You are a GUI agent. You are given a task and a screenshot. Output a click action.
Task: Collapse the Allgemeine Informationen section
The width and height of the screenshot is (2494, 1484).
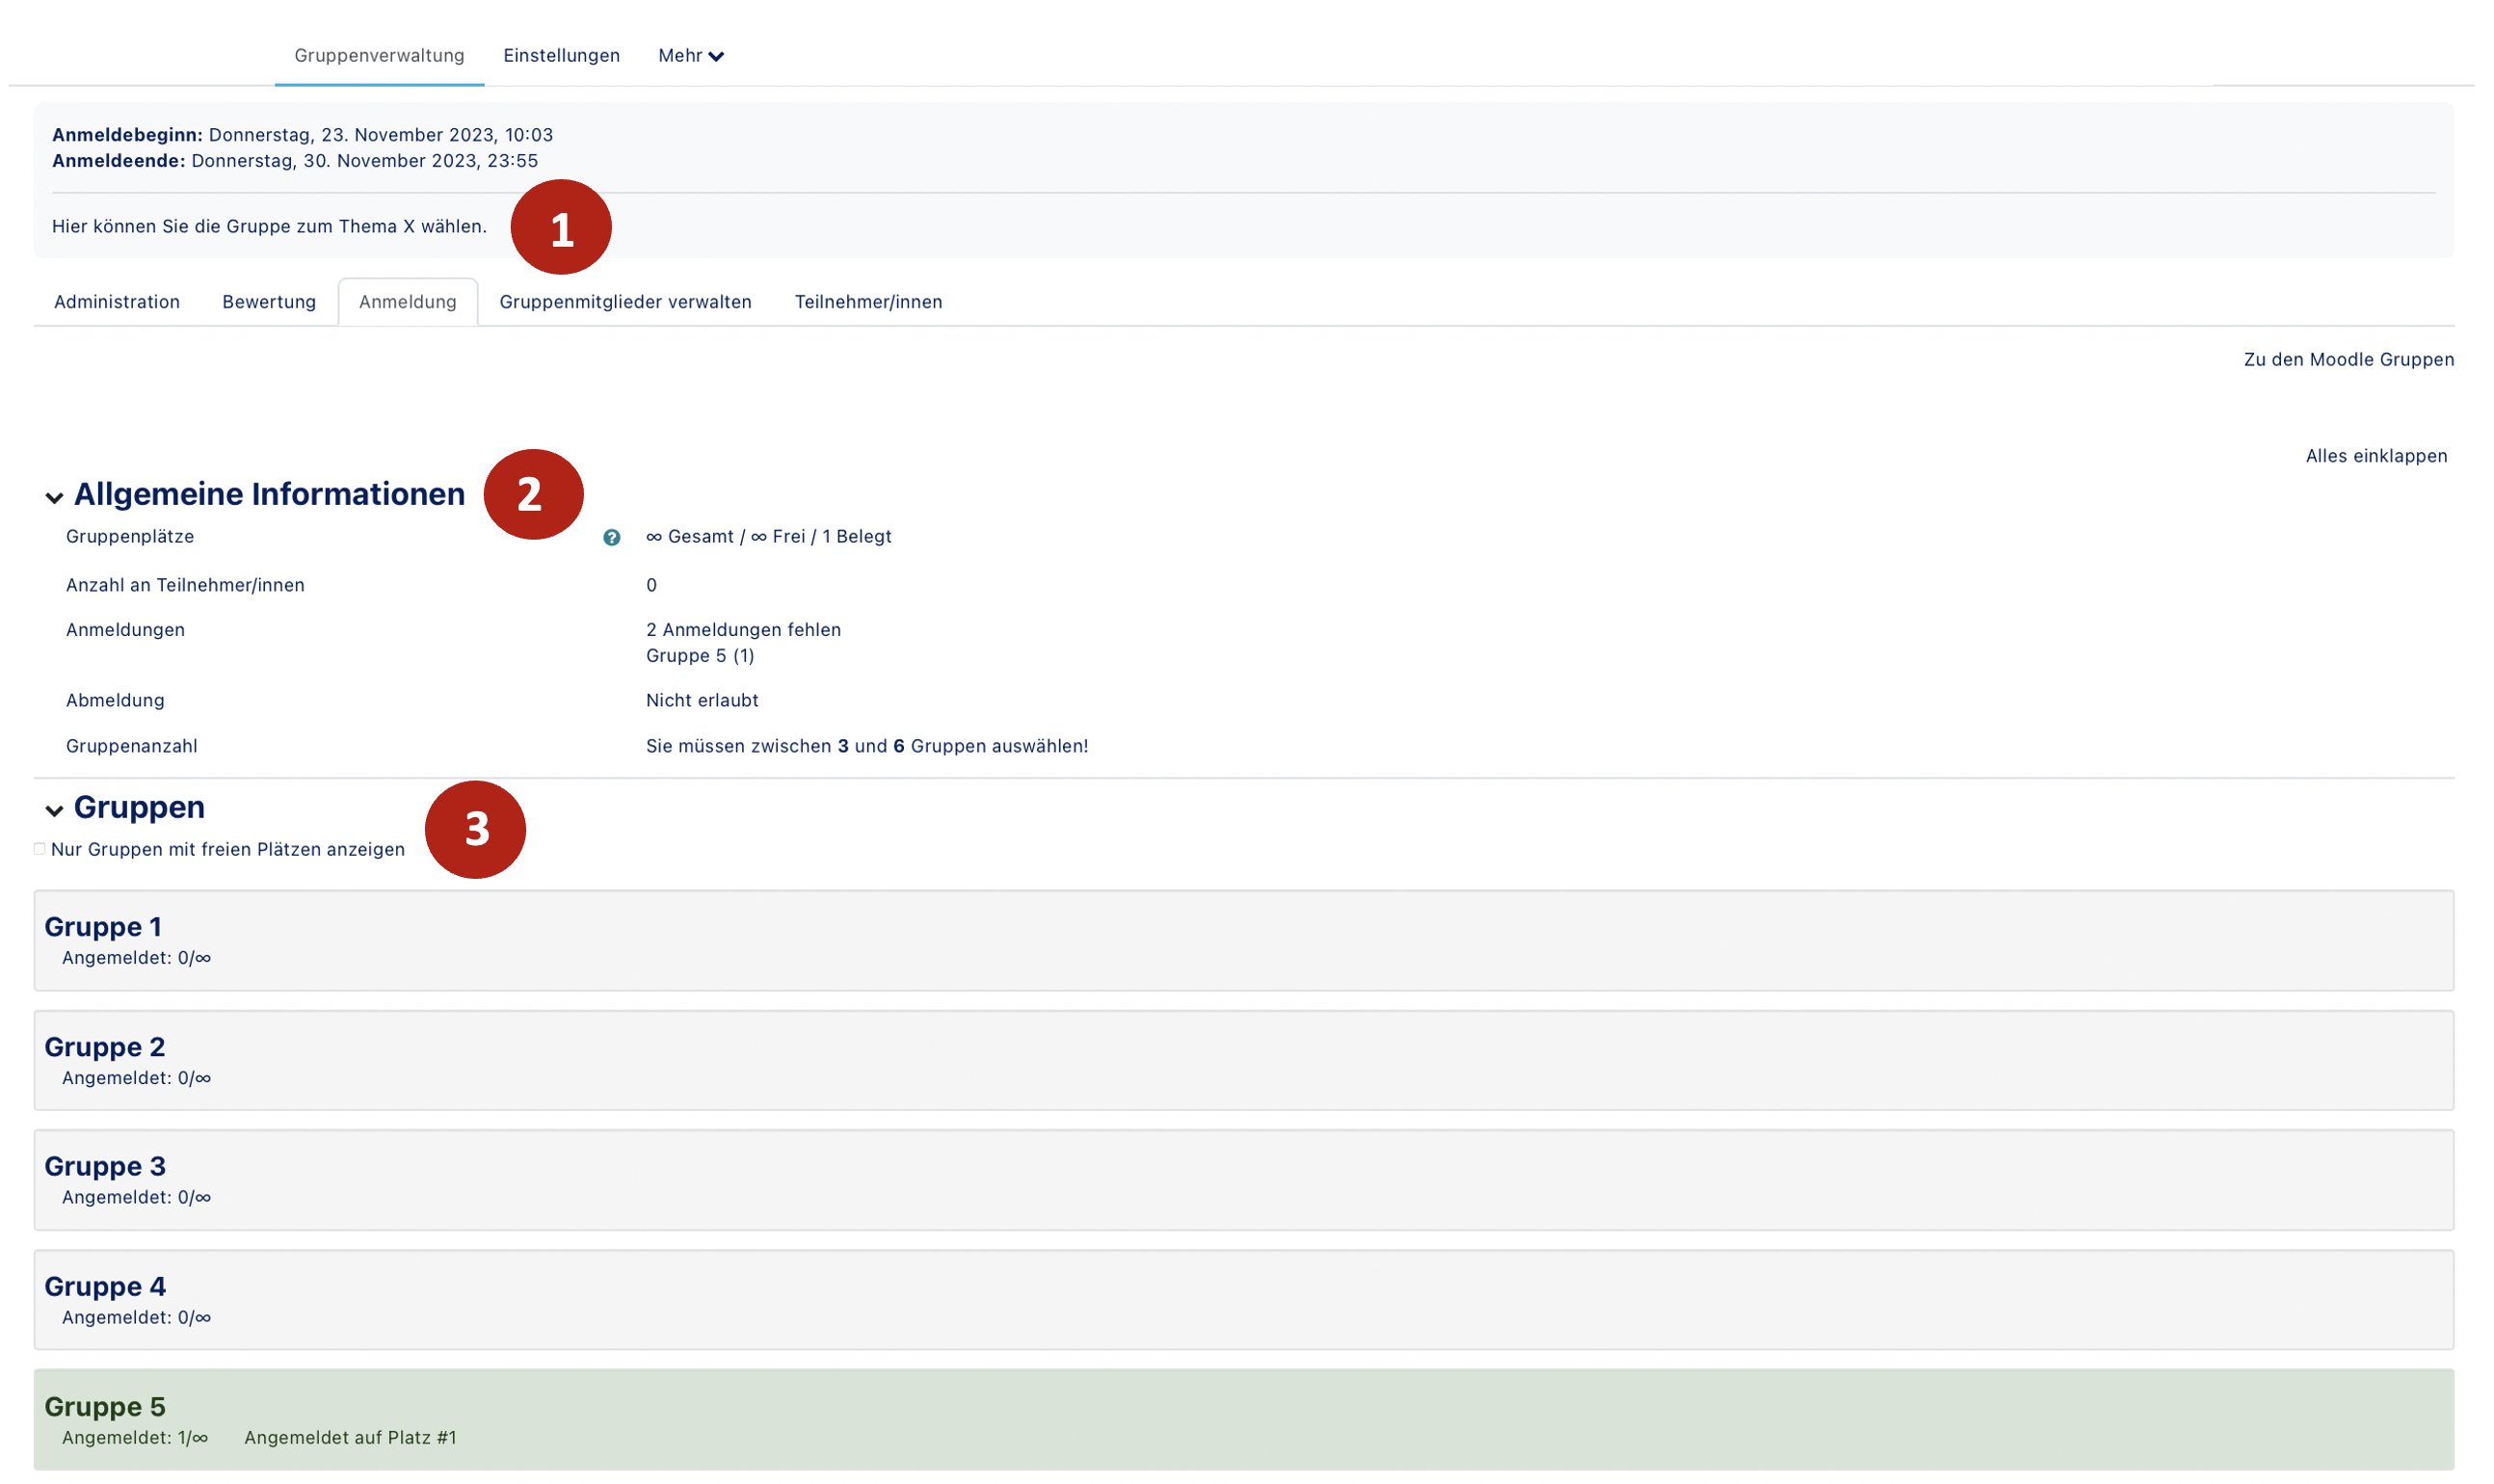54,497
